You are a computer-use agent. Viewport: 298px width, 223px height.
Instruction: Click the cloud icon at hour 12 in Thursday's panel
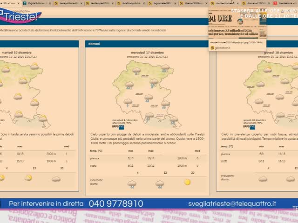point(290,178)
